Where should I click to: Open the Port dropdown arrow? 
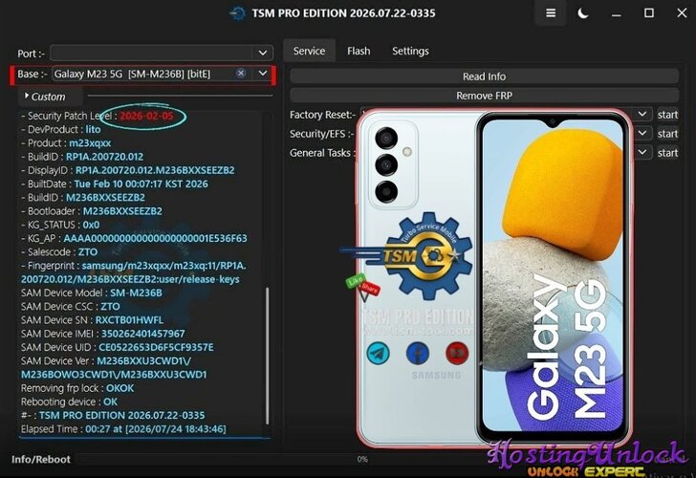(x=263, y=54)
